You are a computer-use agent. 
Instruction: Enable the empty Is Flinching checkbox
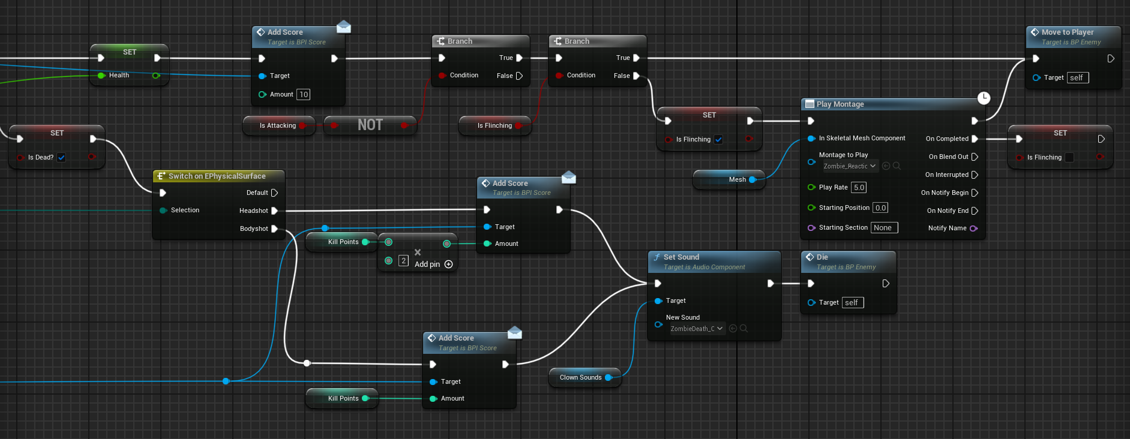coord(1069,158)
